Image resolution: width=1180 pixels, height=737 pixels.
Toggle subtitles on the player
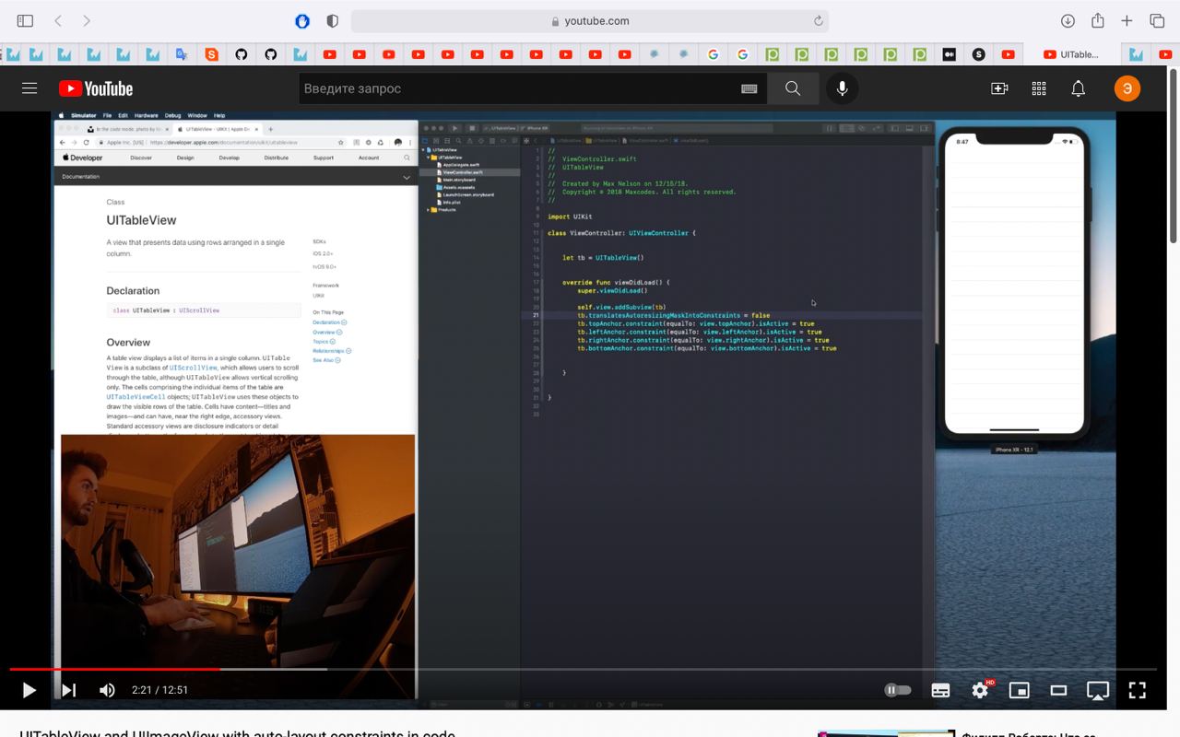pos(940,690)
